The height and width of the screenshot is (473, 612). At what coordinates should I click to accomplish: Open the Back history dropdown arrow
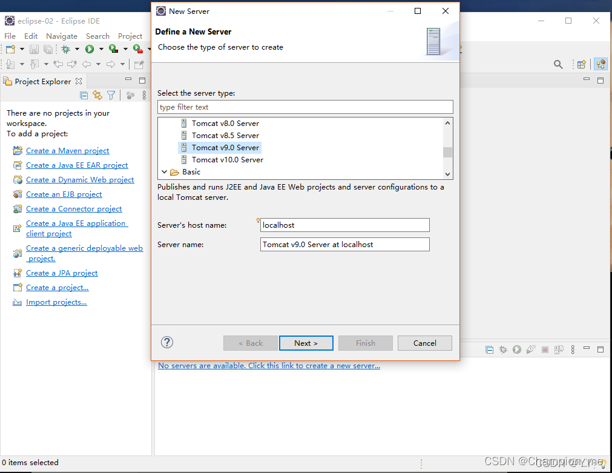[98, 64]
